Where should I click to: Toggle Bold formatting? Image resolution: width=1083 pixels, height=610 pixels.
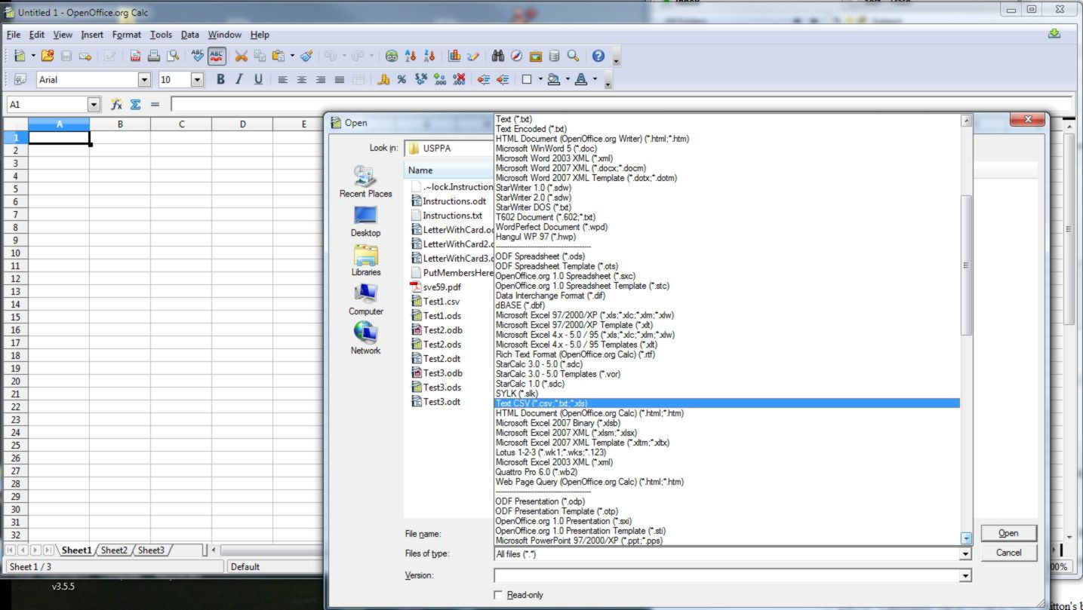(220, 79)
